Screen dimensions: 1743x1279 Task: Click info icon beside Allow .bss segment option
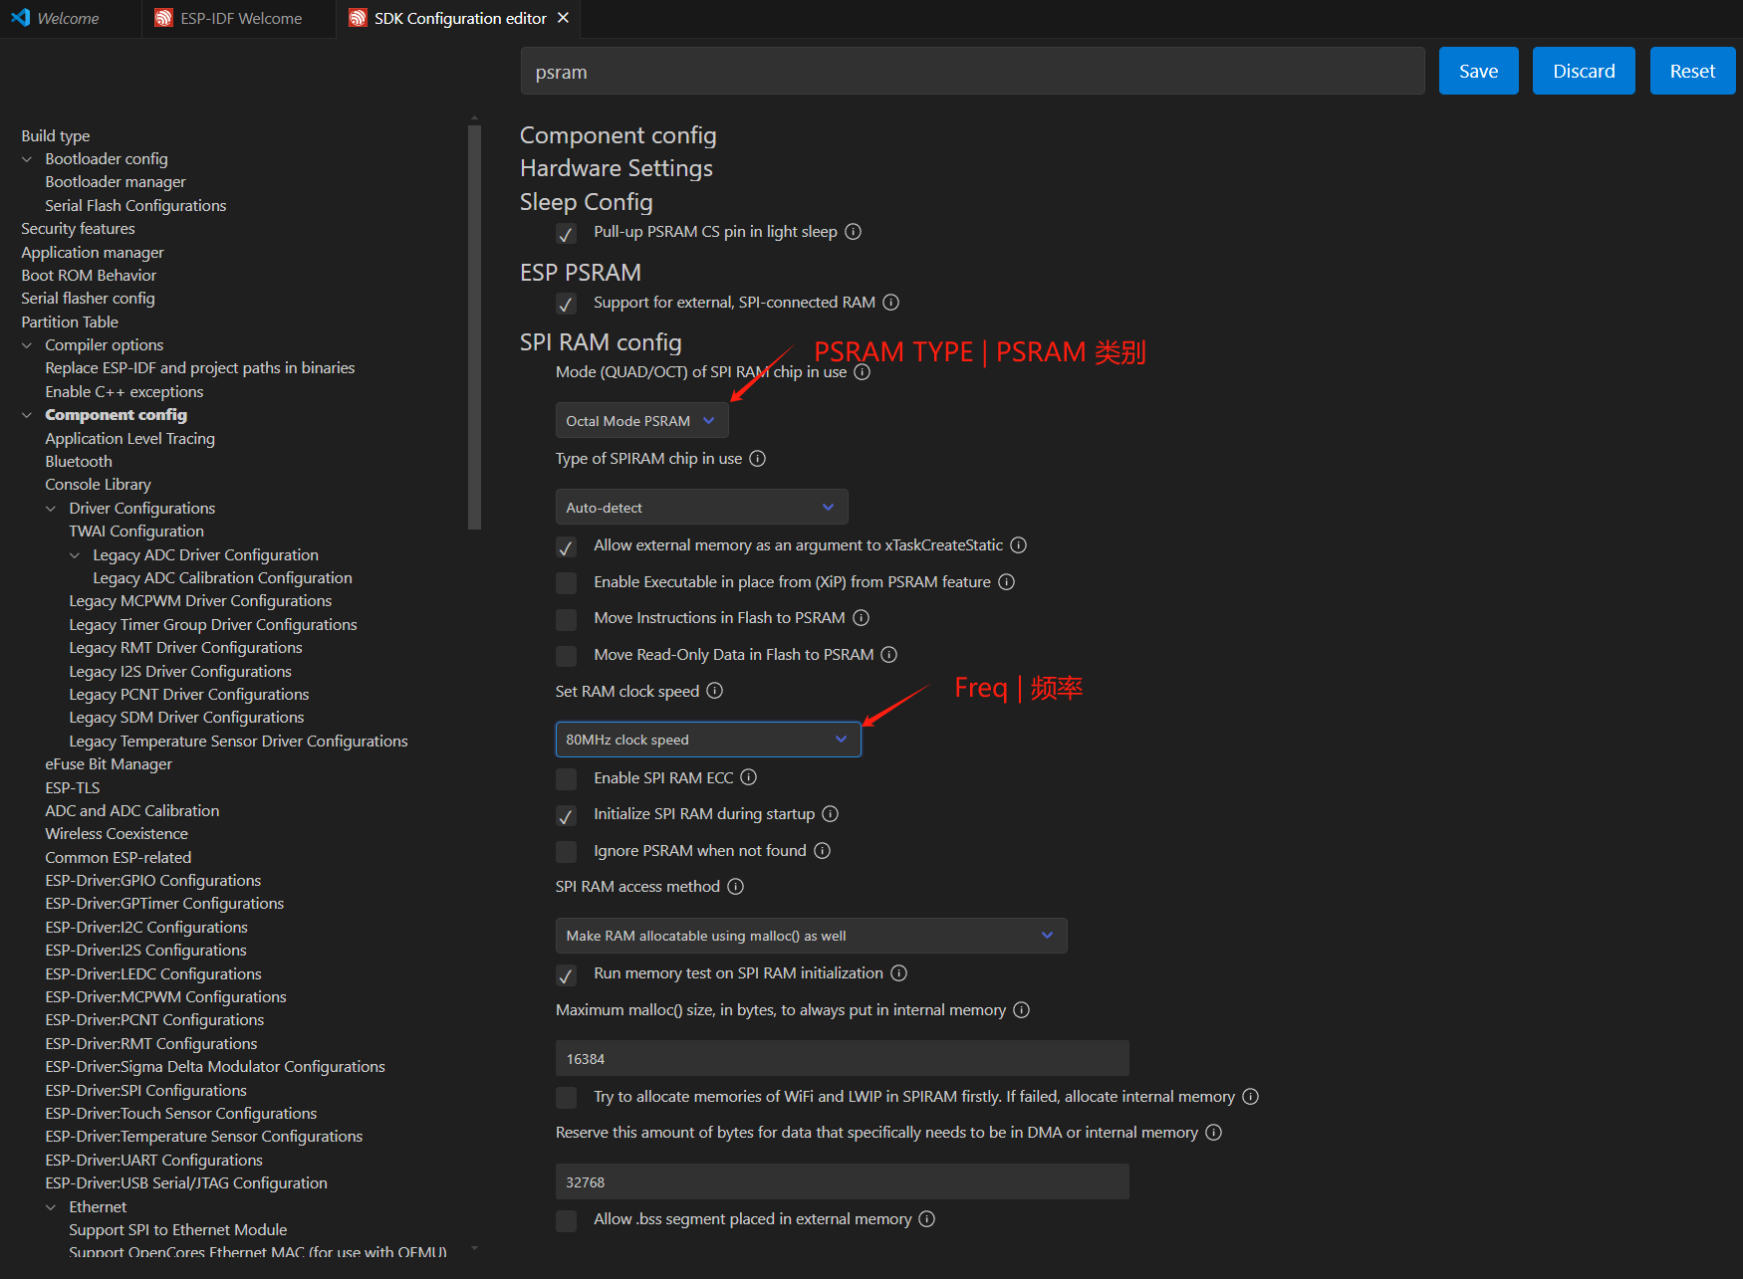coord(926,1218)
